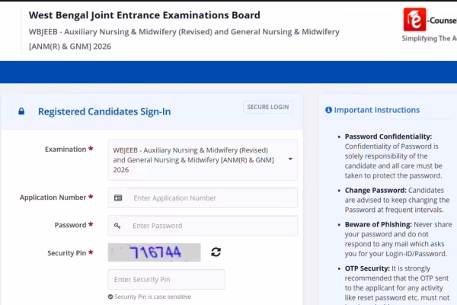
Task: Focus the Enter Password field
Action: (x=203, y=226)
